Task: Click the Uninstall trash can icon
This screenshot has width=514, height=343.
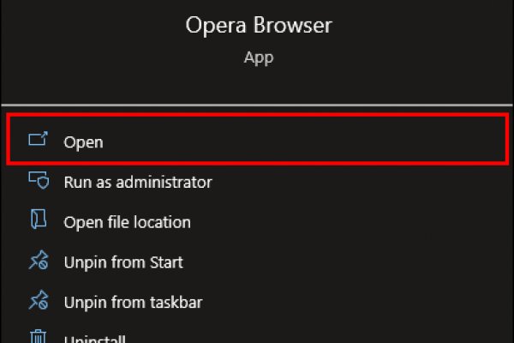Action: 39,337
